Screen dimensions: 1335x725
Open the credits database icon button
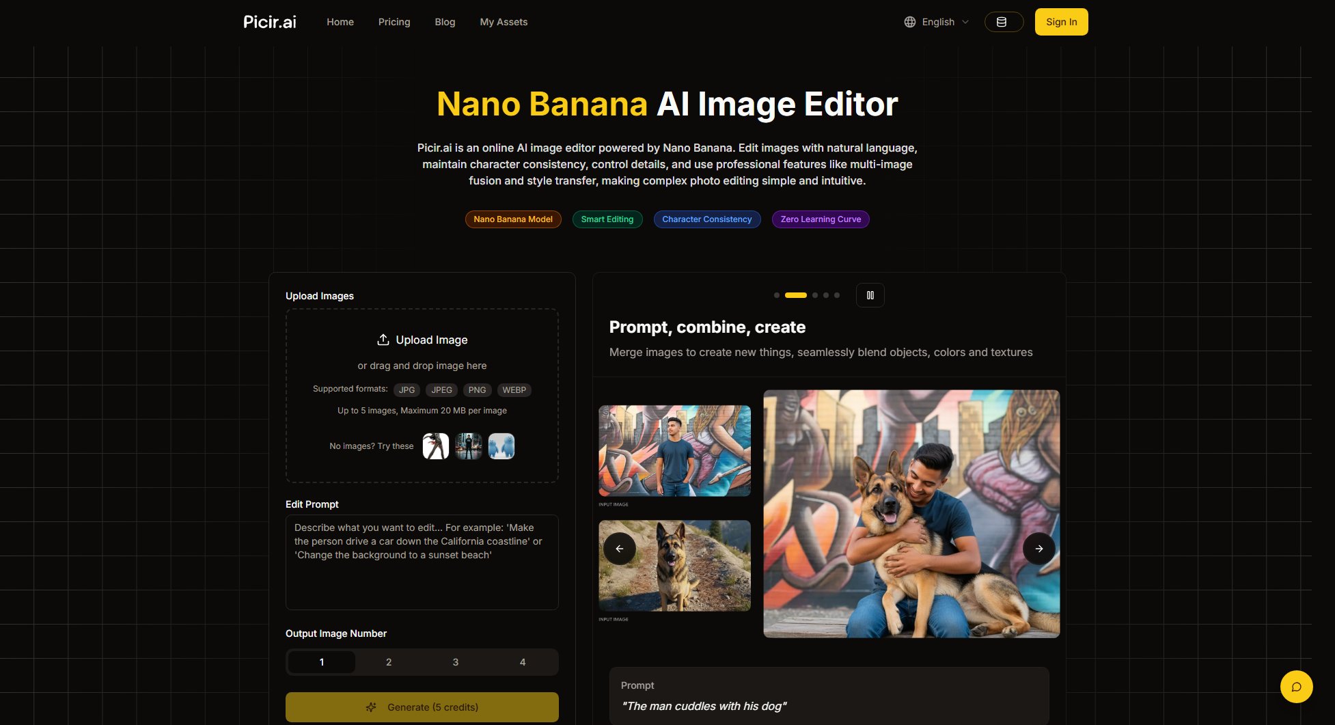[1004, 22]
